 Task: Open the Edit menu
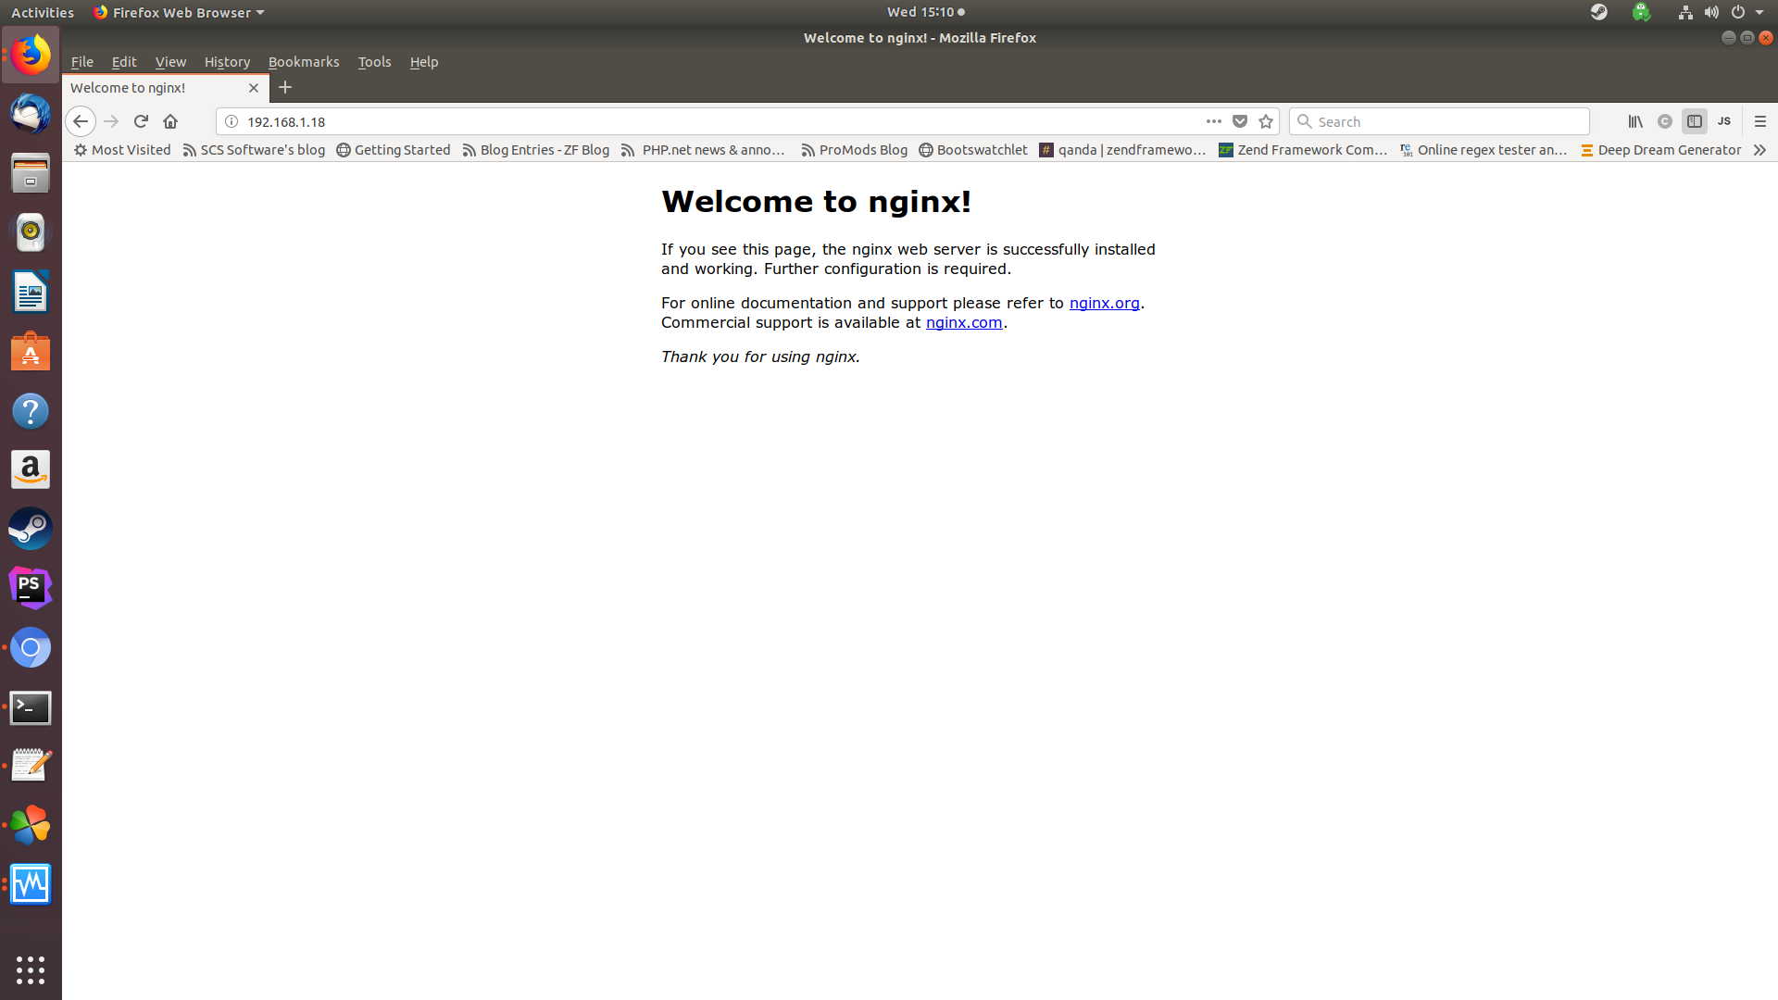pos(124,62)
